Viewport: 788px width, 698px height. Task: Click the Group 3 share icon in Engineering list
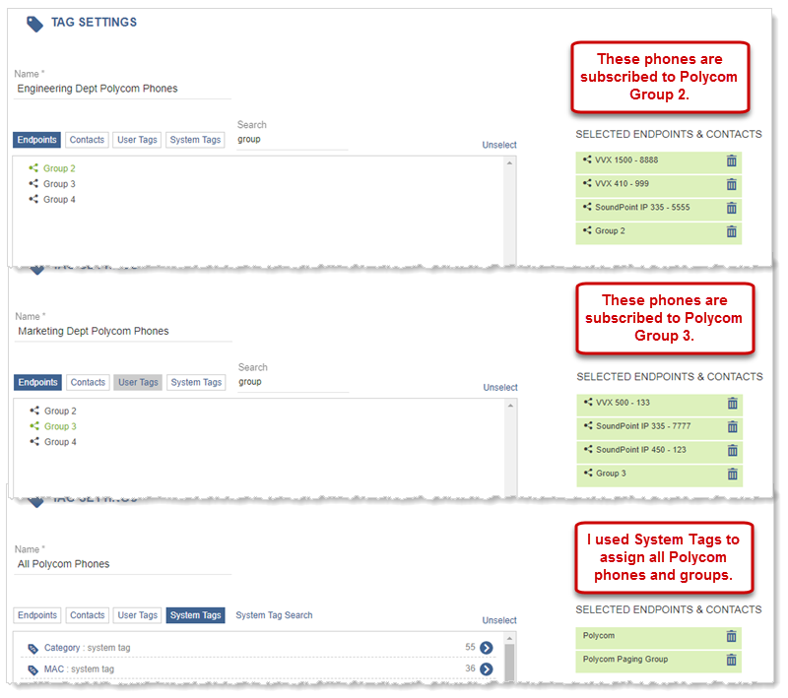click(33, 183)
